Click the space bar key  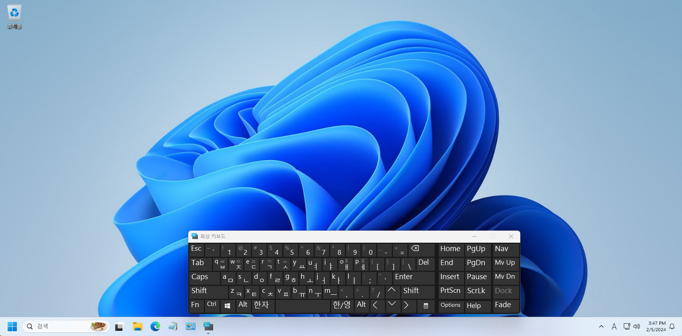point(303,306)
